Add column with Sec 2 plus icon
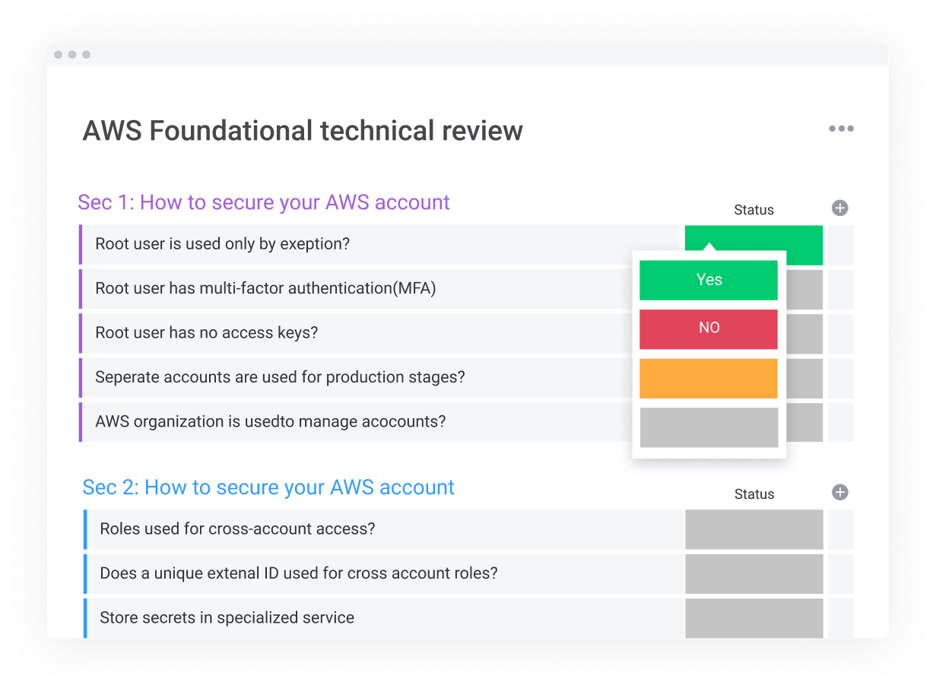936x692 pixels. pyautogui.click(x=839, y=493)
